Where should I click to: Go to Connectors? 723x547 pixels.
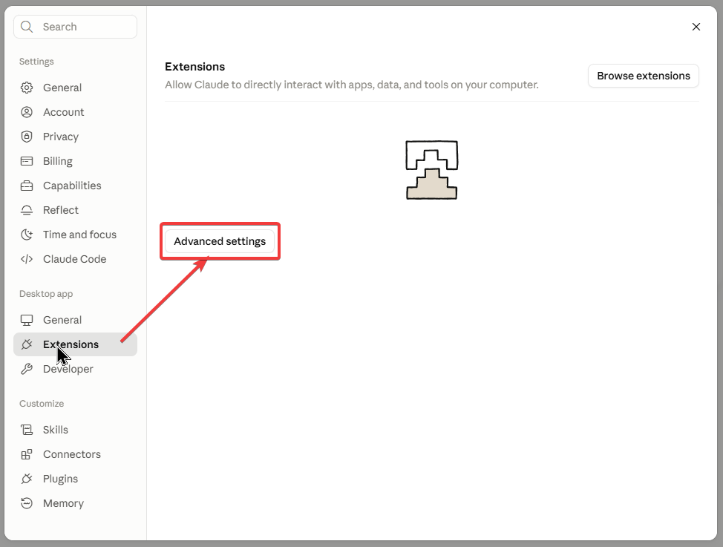pos(75,454)
